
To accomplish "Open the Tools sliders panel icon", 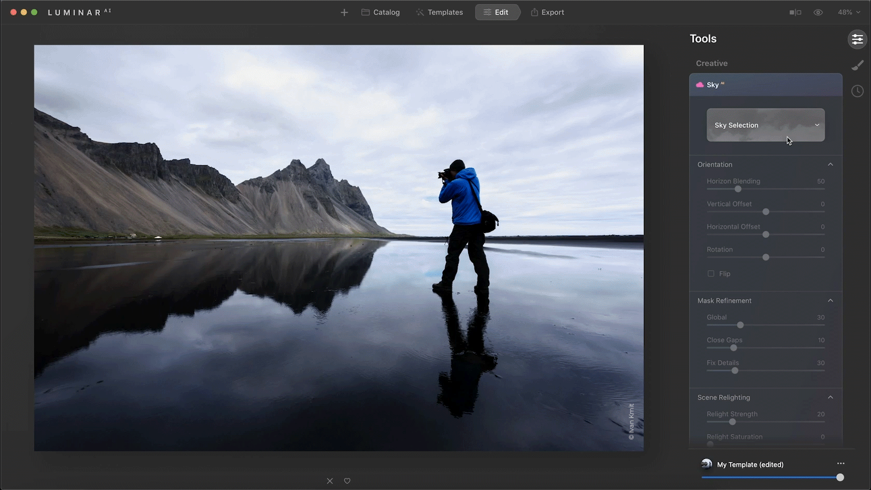I will coord(857,39).
